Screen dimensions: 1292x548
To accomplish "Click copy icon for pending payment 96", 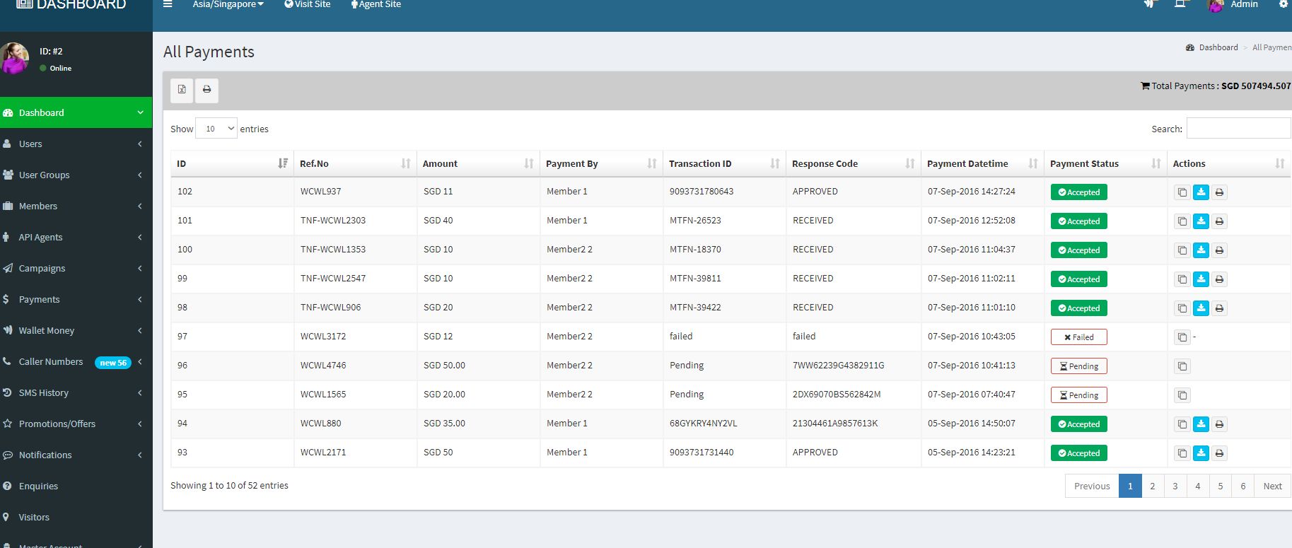I will pyautogui.click(x=1182, y=366).
